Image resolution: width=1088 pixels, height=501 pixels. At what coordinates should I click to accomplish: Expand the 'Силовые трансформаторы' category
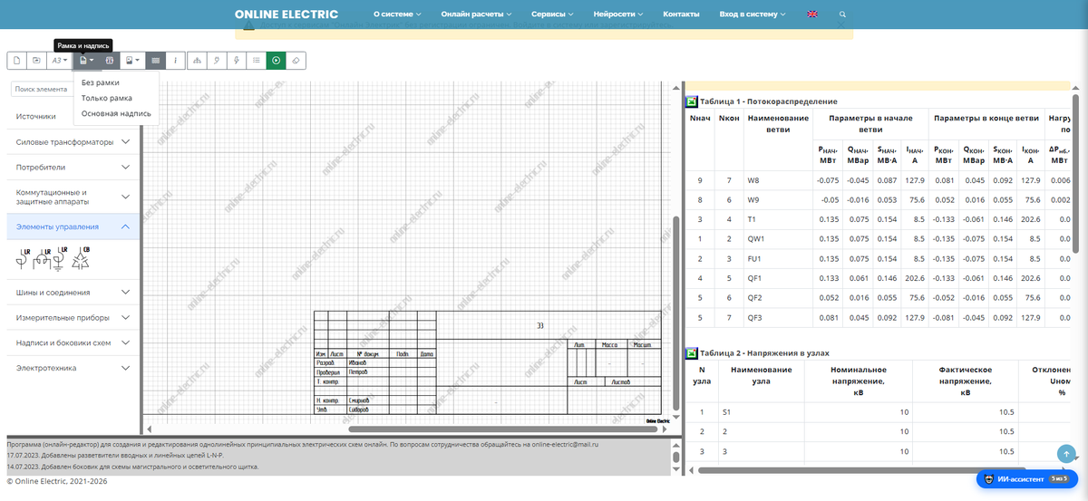click(x=73, y=142)
